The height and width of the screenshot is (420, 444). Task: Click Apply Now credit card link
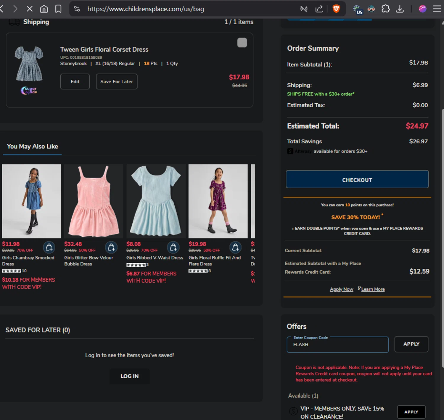click(x=342, y=289)
